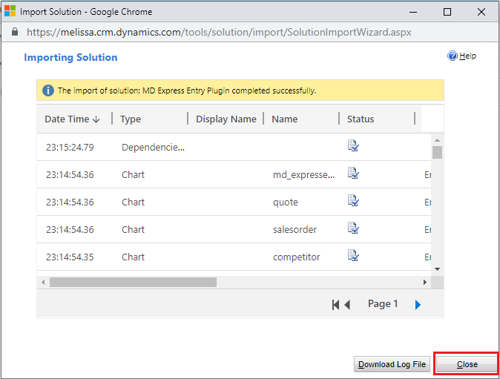
Task: Click the padlock site info icon
Action: (x=16, y=33)
